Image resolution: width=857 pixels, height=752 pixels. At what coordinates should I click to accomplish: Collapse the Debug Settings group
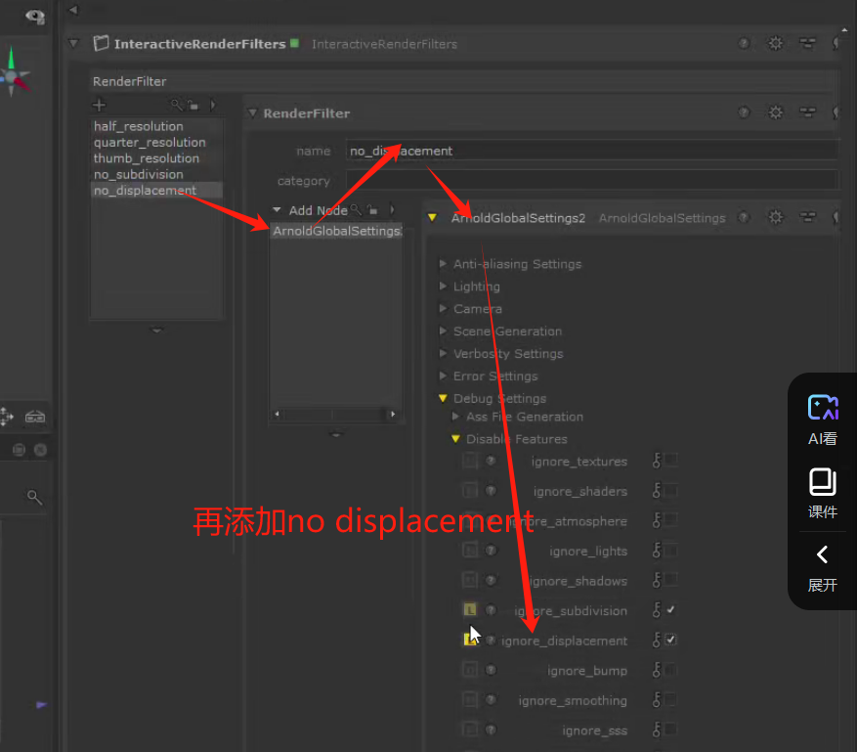coord(443,399)
